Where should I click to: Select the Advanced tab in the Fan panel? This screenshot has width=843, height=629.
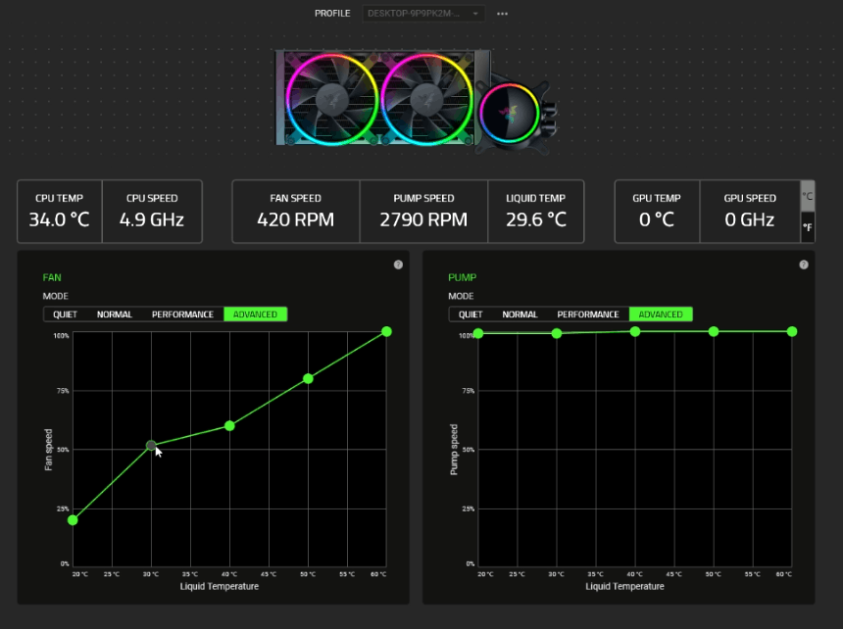tap(255, 314)
